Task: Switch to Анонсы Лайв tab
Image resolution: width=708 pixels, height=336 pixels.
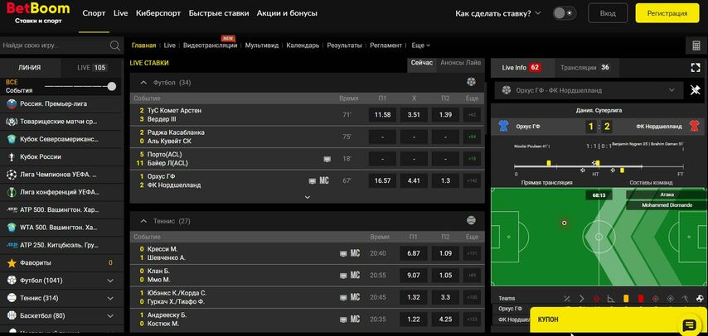Action: tap(461, 63)
